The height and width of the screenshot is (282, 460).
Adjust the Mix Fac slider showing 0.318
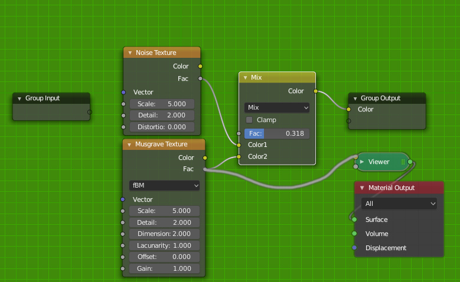point(277,134)
